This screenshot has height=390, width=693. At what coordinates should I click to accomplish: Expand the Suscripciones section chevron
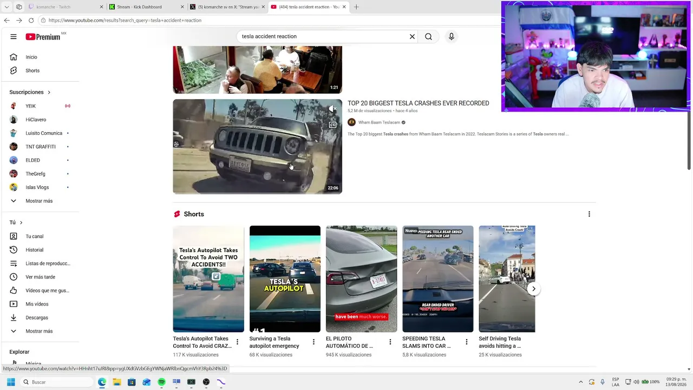click(49, 92)
